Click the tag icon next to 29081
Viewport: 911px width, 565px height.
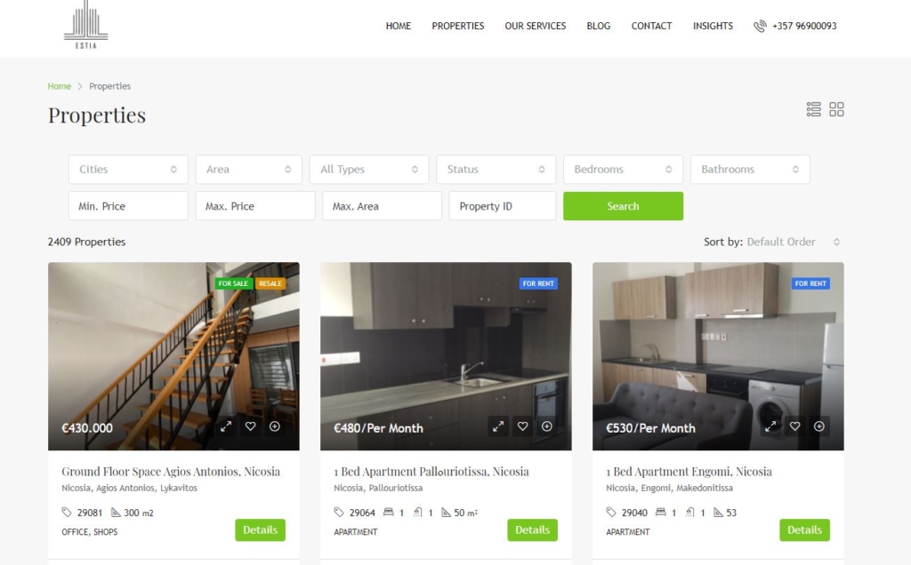tap(67, 513)
